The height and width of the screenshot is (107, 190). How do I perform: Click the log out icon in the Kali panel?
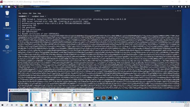pos(189,7)
